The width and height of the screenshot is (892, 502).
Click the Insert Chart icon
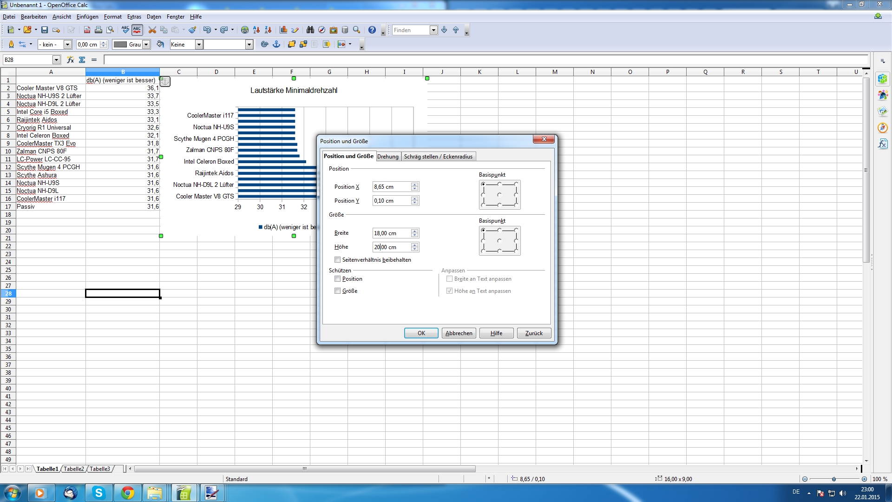(283, 30)
